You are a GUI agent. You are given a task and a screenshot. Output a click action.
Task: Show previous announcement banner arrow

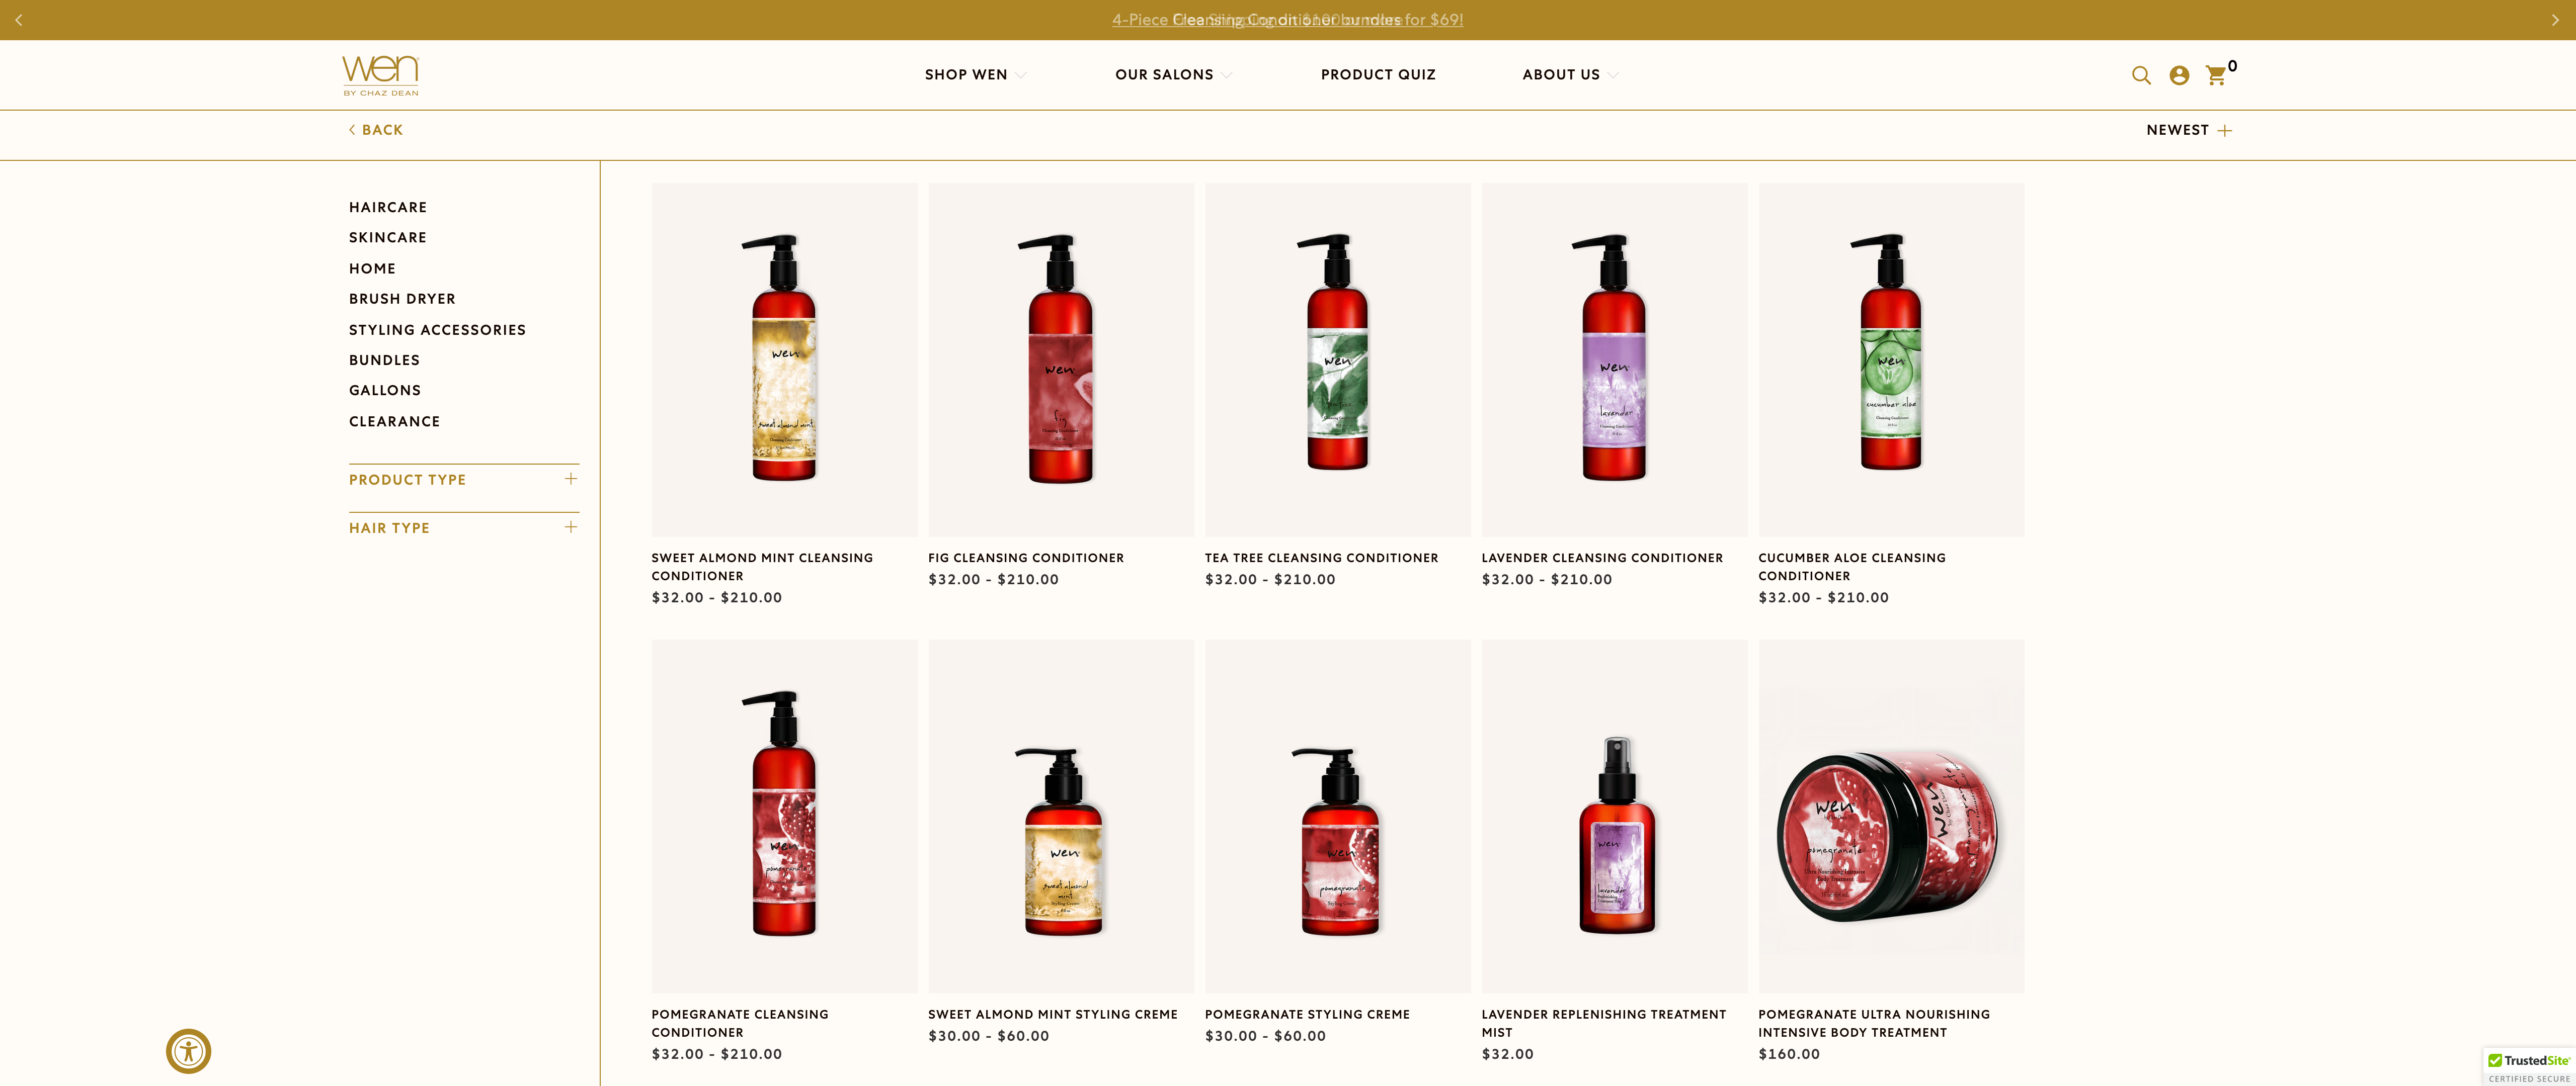coord(18,20)
